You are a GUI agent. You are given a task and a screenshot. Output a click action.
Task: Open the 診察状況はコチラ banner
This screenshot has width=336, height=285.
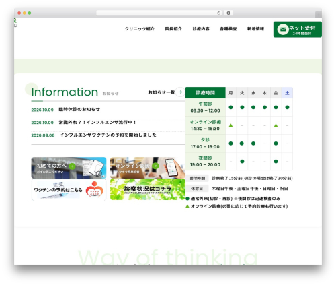pos(148,189)
